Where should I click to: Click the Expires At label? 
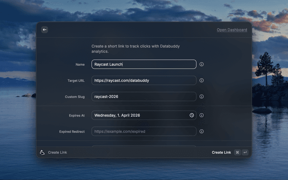point(76,116)
